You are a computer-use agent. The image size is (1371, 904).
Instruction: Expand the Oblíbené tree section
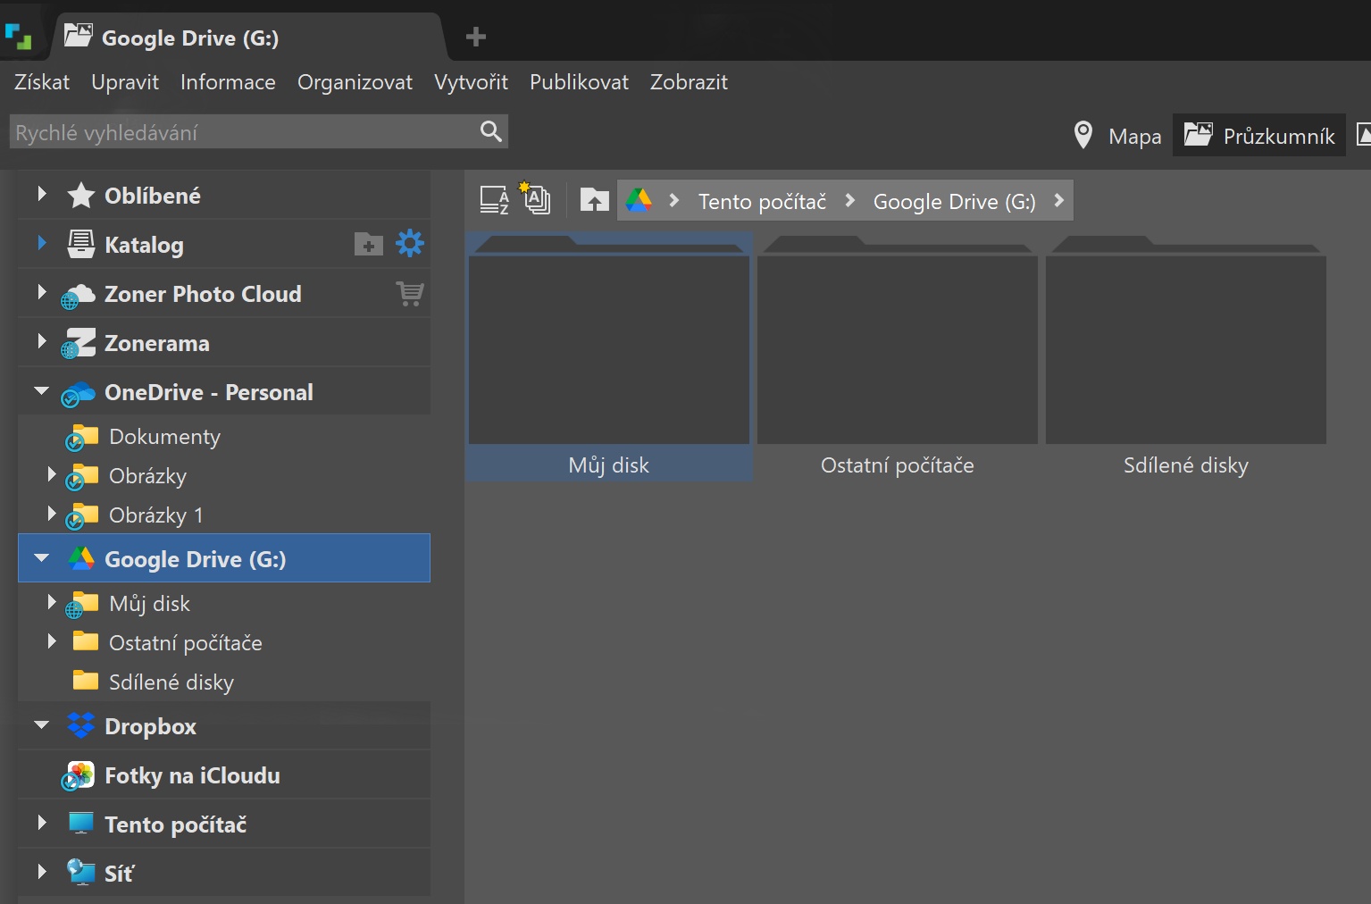[41, 194]
